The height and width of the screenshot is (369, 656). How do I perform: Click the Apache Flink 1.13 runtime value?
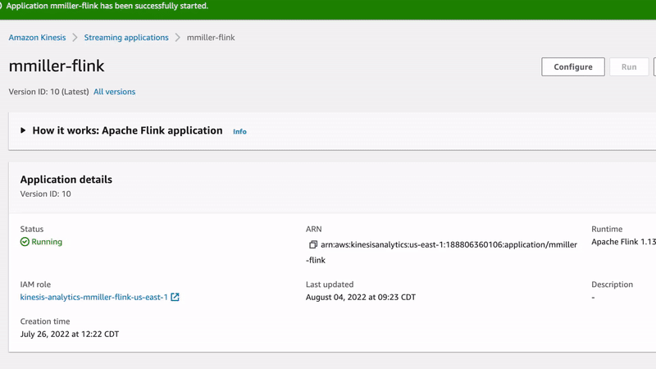tap(623, 242)
